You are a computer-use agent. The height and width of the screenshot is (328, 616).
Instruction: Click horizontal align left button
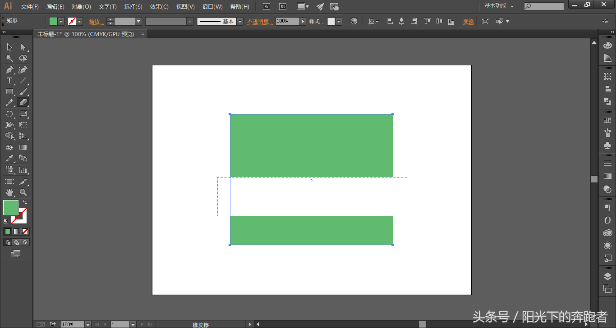point(390,22)
